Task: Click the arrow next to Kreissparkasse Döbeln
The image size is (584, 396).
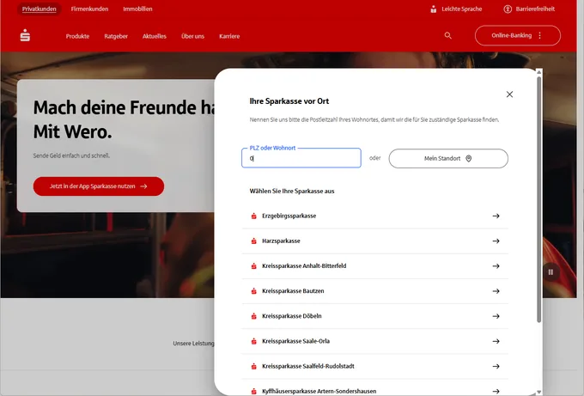Action: (496, 316)
